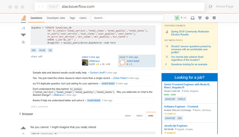Select php tag under Kraken job
Viewport: 239px width, 137px height.
point(180,118)
